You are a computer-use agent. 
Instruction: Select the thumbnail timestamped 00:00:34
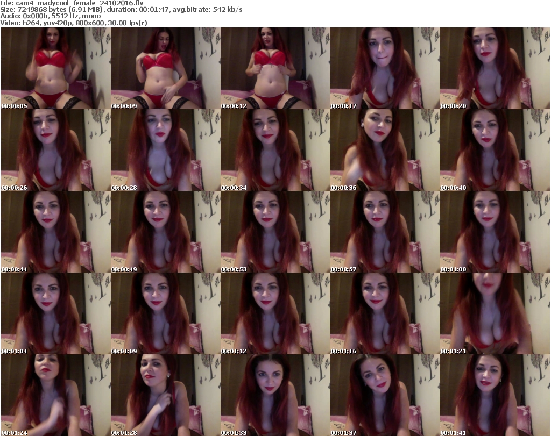point(275,150)
